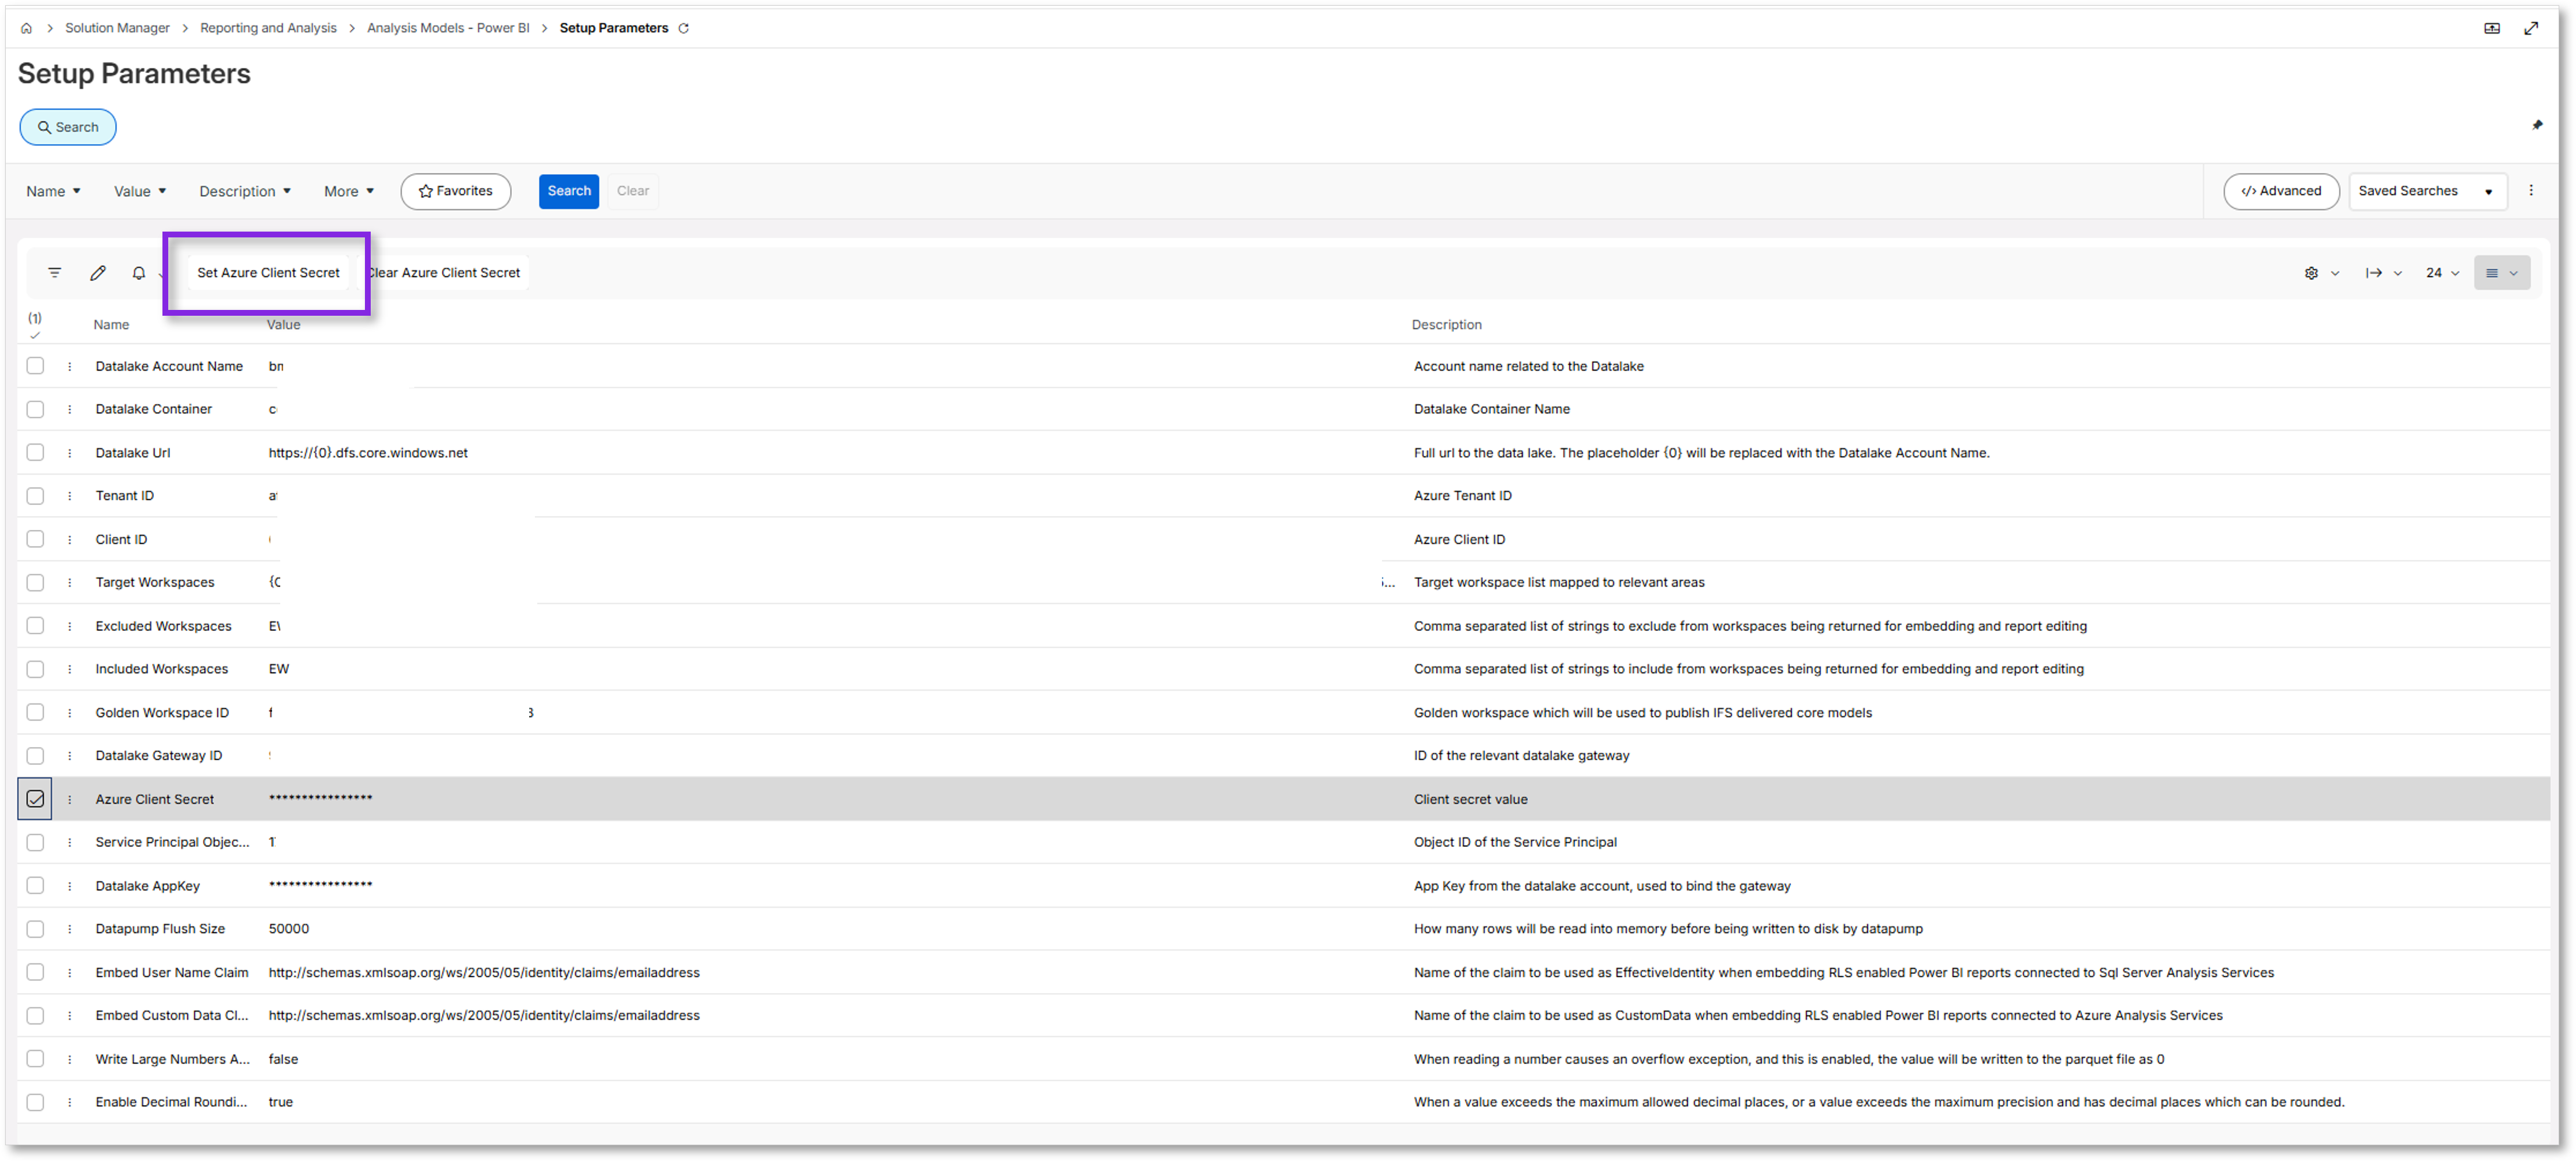Click the Search pill under the page title
2576x1162 pixels.
(x=68, y=127)
